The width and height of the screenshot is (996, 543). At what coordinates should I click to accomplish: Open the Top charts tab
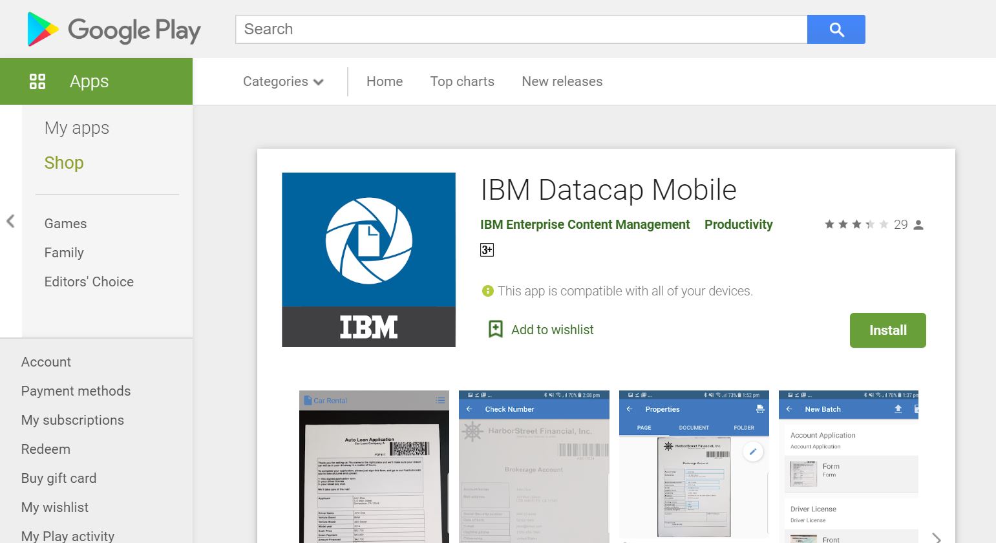(462, 81)
